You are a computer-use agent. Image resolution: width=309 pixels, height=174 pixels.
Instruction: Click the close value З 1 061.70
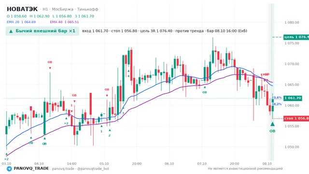coord(84,16)
